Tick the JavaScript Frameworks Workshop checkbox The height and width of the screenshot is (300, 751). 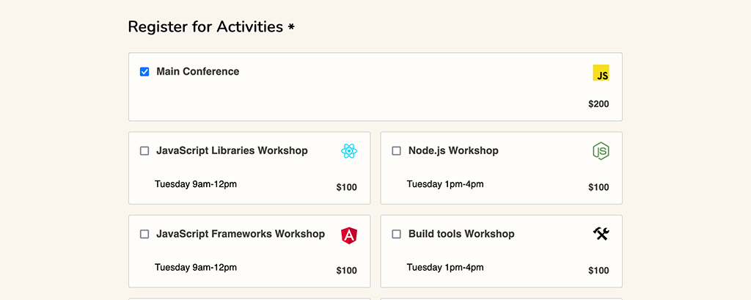[144, 235]
